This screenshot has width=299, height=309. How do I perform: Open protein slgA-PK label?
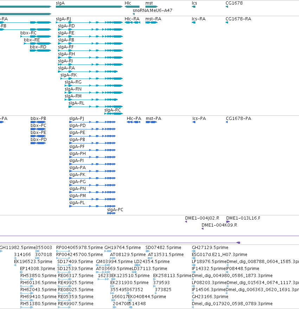tap(77, 175)
